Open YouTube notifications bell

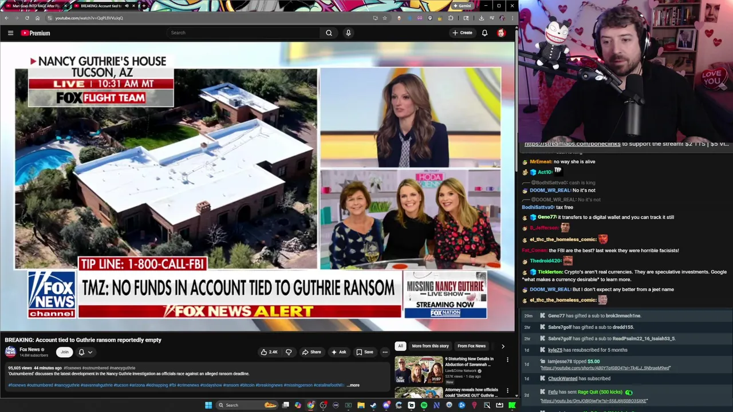484,33
